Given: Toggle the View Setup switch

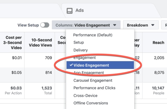Looking at the screenshot, I should (45, 25).
